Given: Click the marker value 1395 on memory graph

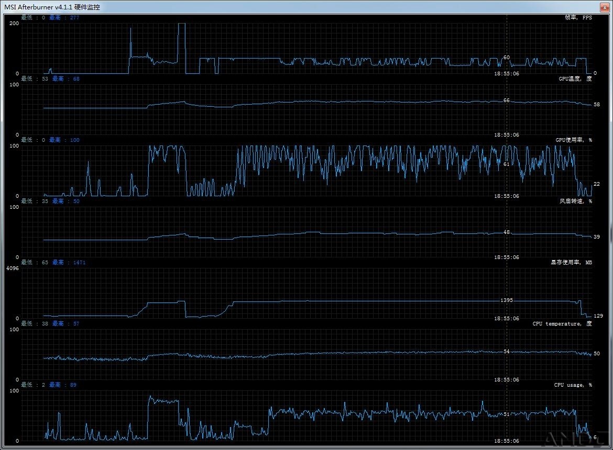Looking at the screenshot, I should pyautogui.click(x=506, y=300).
